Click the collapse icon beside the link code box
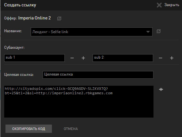The image size is (182, 137). click(x=161, y=89)
